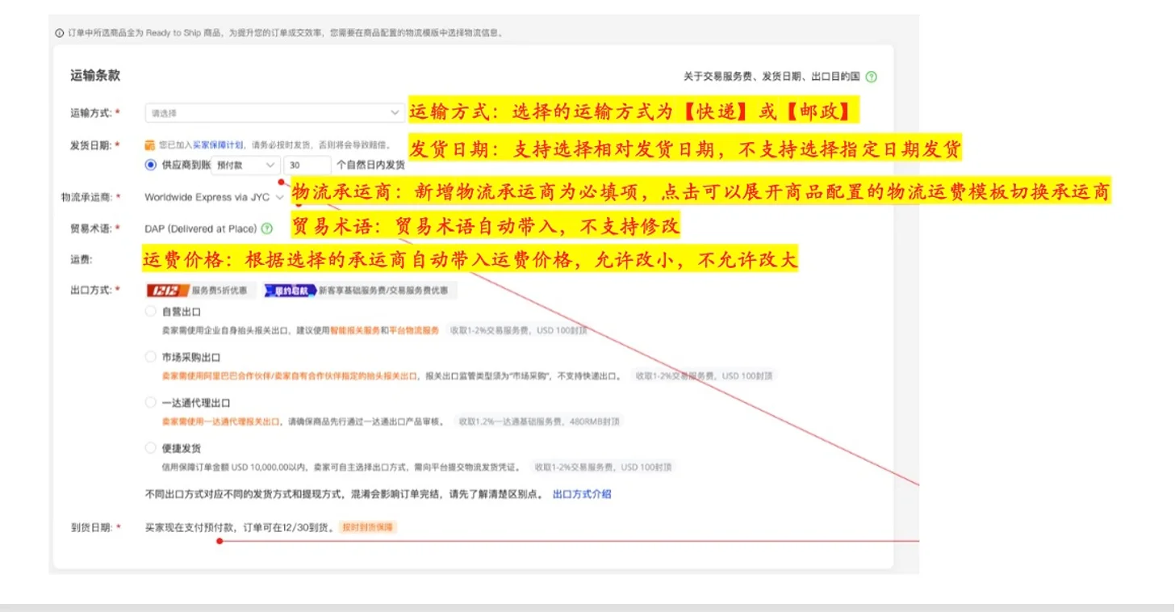This screenshot has height=612, width=1175.
Task: Open the 买家保障计划 link
Action: [217, 145]
